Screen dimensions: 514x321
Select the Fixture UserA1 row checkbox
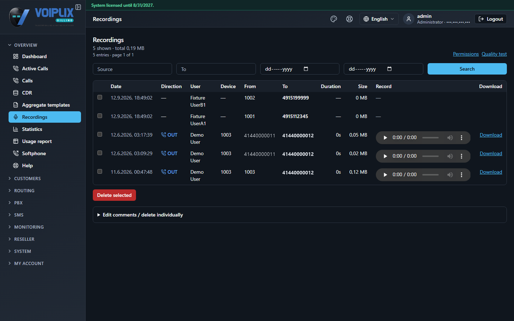[x=100, y=116]
